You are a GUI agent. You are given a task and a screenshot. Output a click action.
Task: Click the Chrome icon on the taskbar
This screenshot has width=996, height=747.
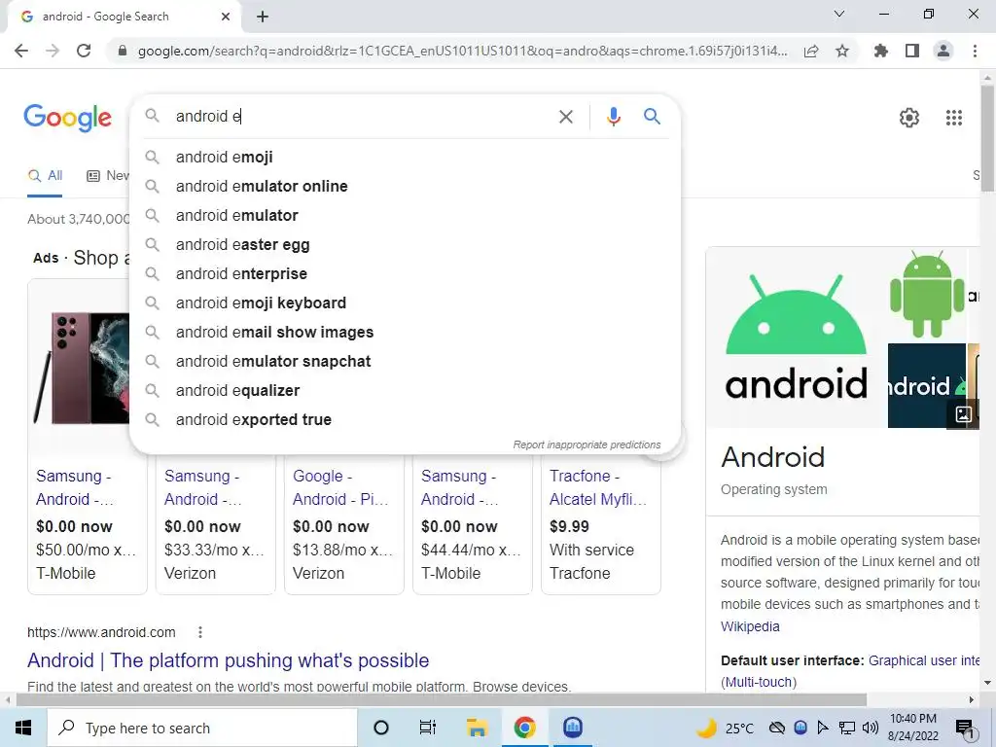point(524,728)
